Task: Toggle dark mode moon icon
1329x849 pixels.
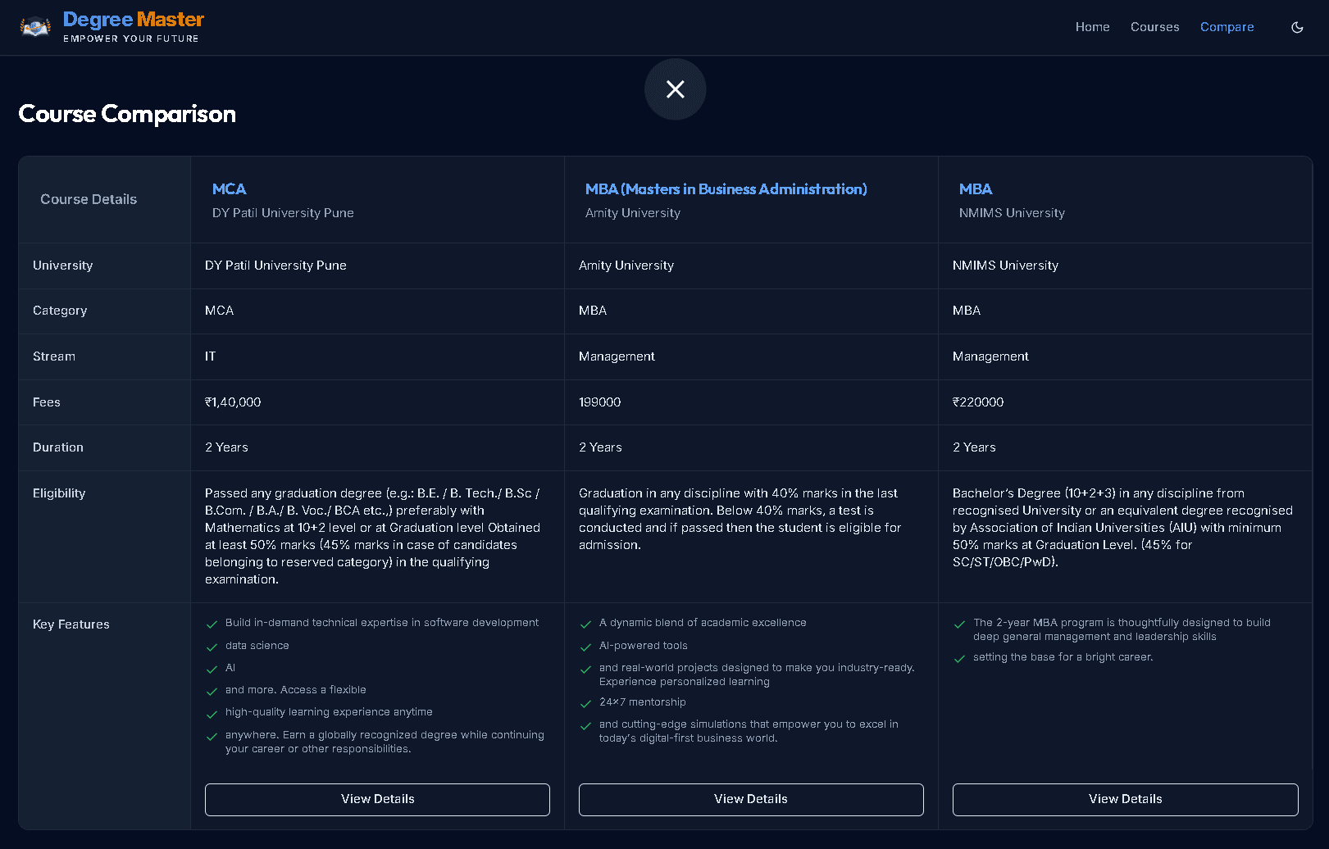Action: point(1297,27)
